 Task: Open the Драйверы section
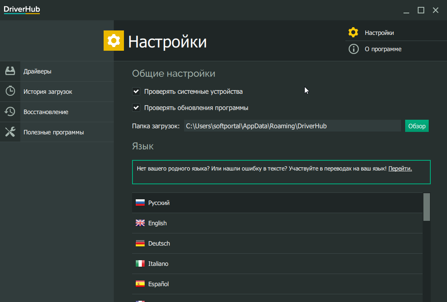tap(37, 71)
